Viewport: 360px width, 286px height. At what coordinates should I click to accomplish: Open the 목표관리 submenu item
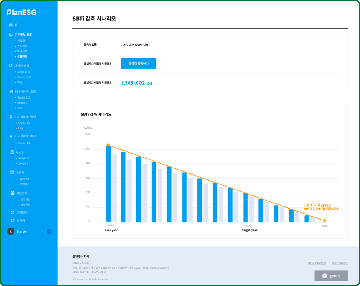[x=22, y=56]
